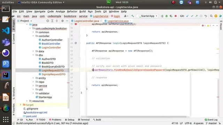
Task: Push changes via Git push arrow icon
Action: (197, 16)
